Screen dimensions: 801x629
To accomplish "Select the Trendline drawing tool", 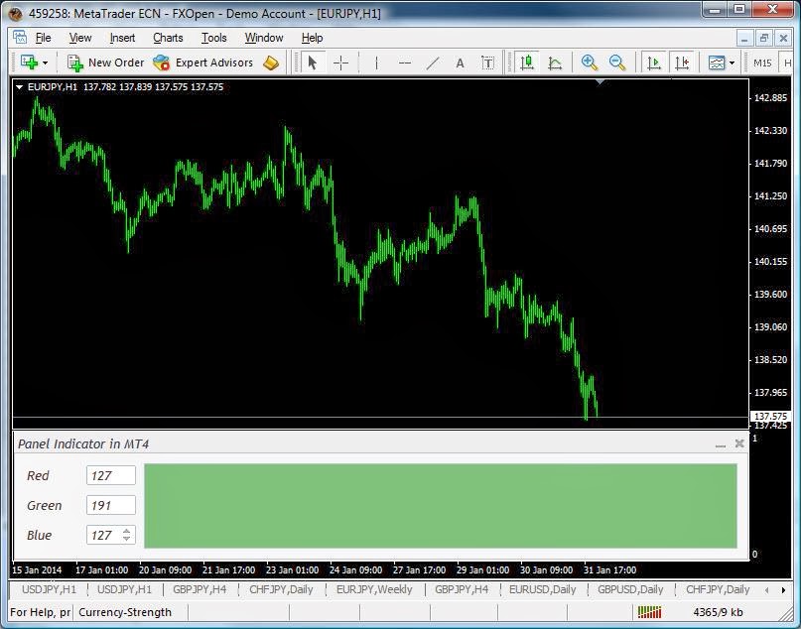I will (433, 63).
